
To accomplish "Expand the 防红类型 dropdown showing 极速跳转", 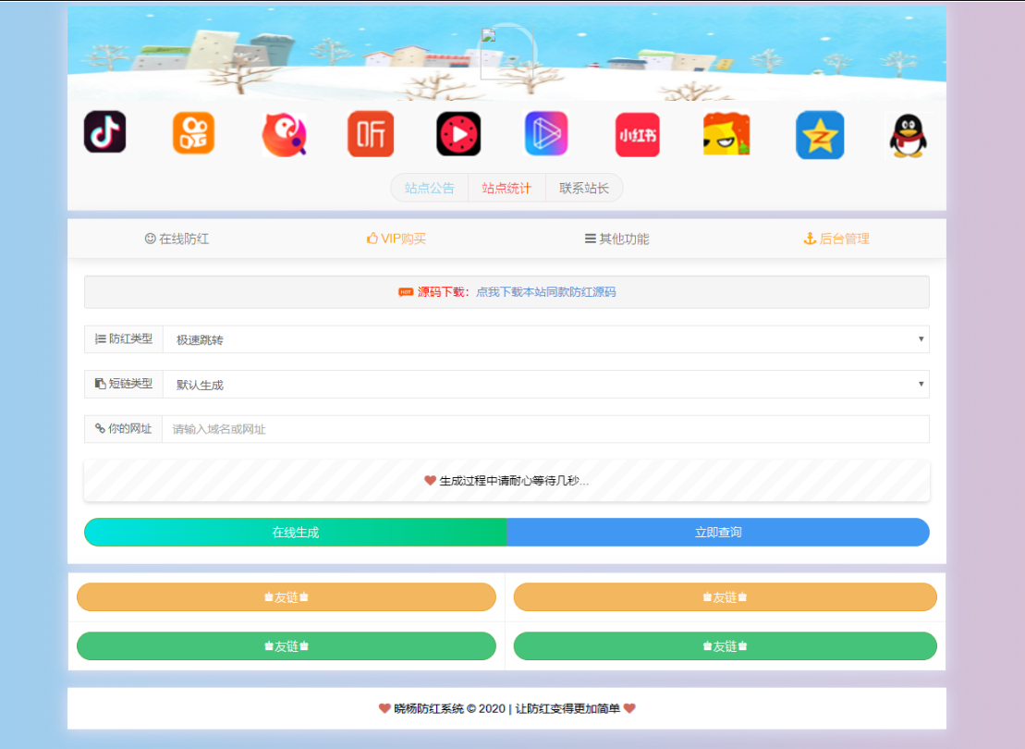I will [x=546, y=339].
